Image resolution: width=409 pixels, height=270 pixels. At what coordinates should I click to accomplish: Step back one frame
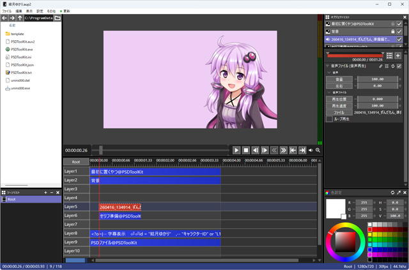click(x=256, y=150)
